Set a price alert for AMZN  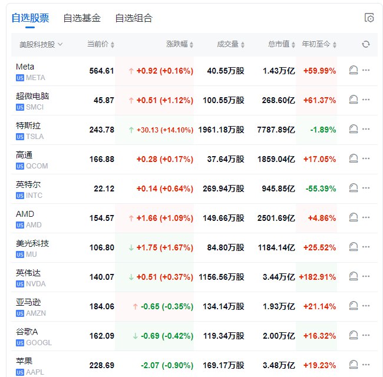[353, 306]
